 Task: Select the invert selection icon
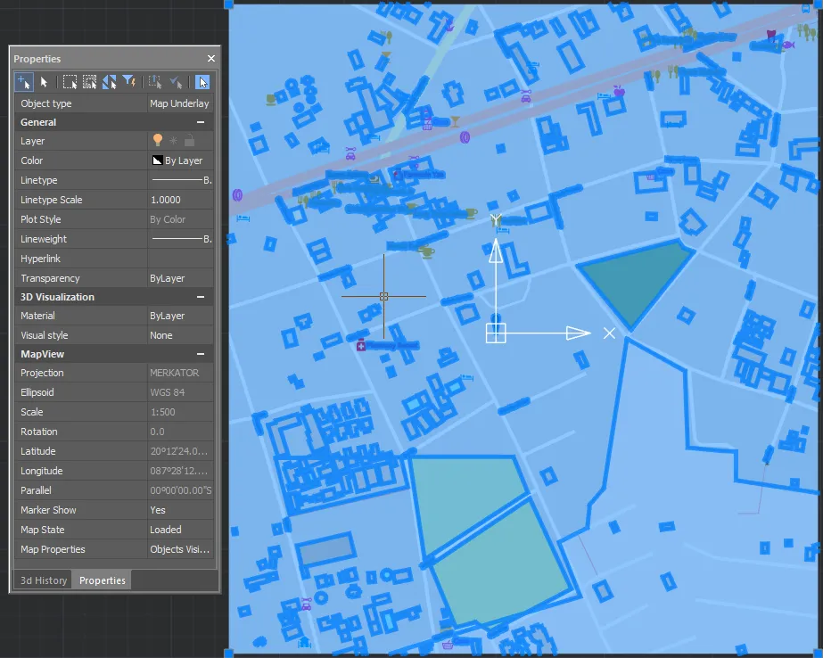tap(109, 82)
